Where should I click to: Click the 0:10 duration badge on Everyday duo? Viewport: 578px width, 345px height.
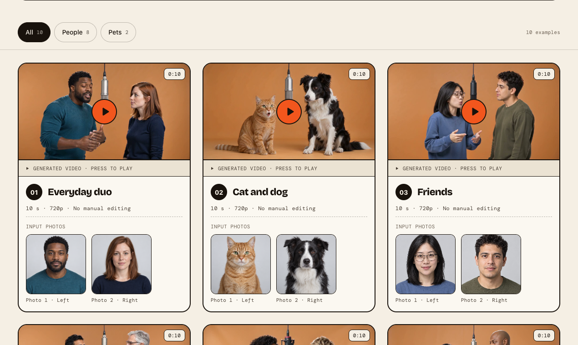click(x=174, y=74)
